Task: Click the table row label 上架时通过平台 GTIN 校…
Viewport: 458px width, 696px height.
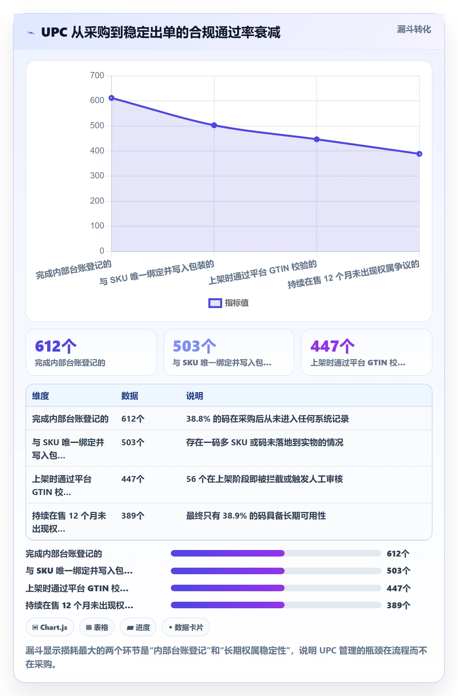Action: click(x=62, y=485)
